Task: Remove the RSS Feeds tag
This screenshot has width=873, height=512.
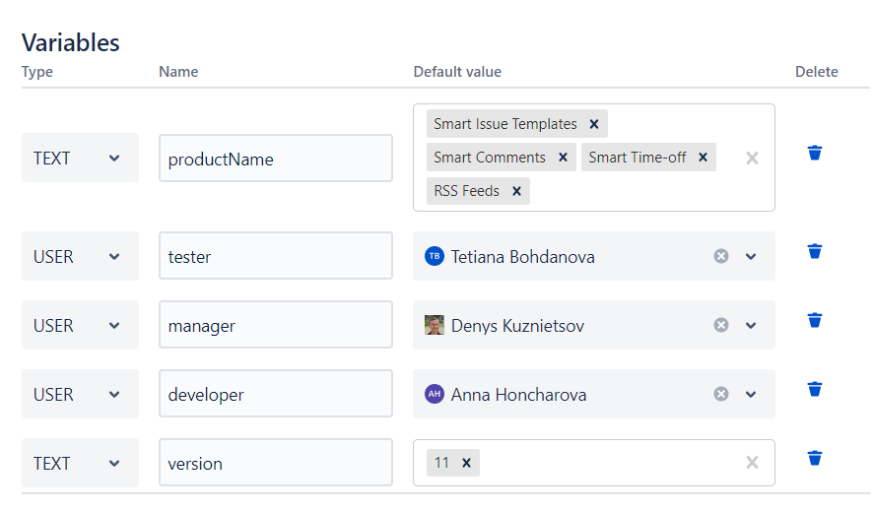Action: 516,191
